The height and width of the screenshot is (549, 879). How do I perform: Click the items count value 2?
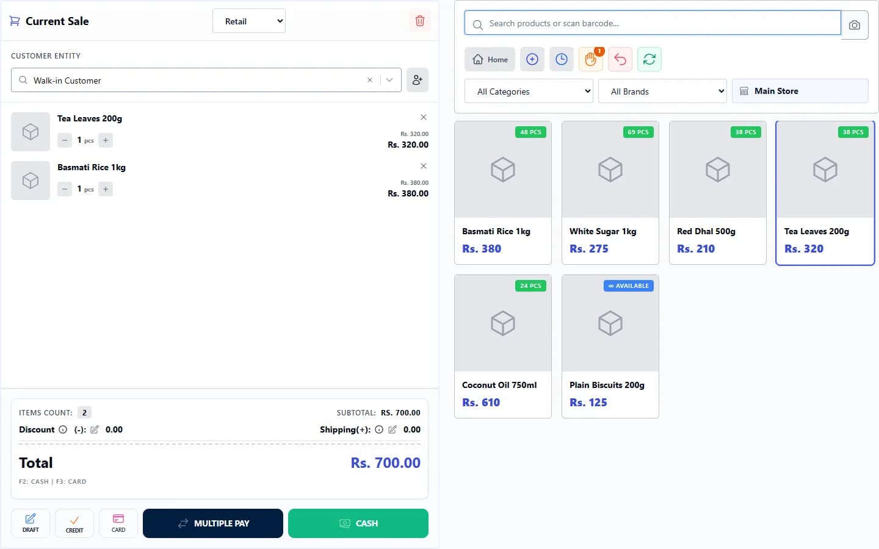pyautogui.click(x=84, y=412)
